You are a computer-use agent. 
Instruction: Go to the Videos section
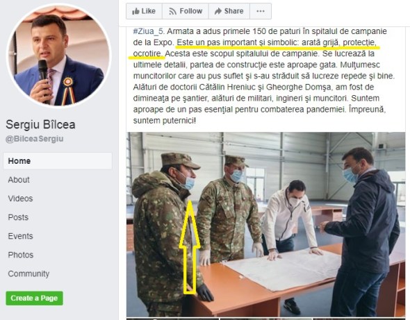20,199
